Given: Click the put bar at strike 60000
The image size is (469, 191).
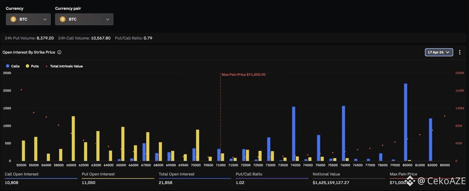Looking at the screenshot, I should pos(73,138).
